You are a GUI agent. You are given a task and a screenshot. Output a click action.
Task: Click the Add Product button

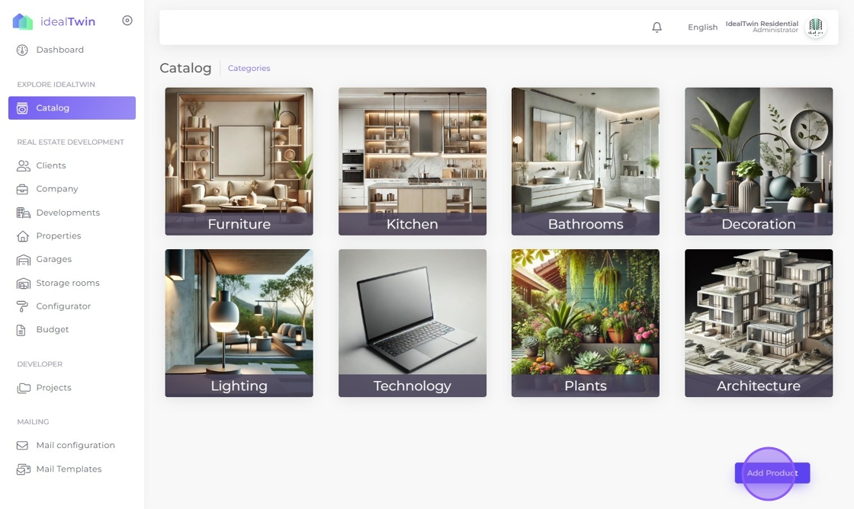pos(772,472)
